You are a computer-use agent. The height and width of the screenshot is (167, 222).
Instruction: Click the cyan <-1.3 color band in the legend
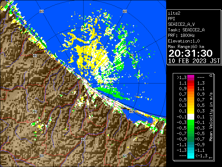click(x=191, y=156)
